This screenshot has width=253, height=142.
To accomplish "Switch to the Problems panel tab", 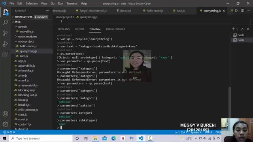I will click(64, 29).
